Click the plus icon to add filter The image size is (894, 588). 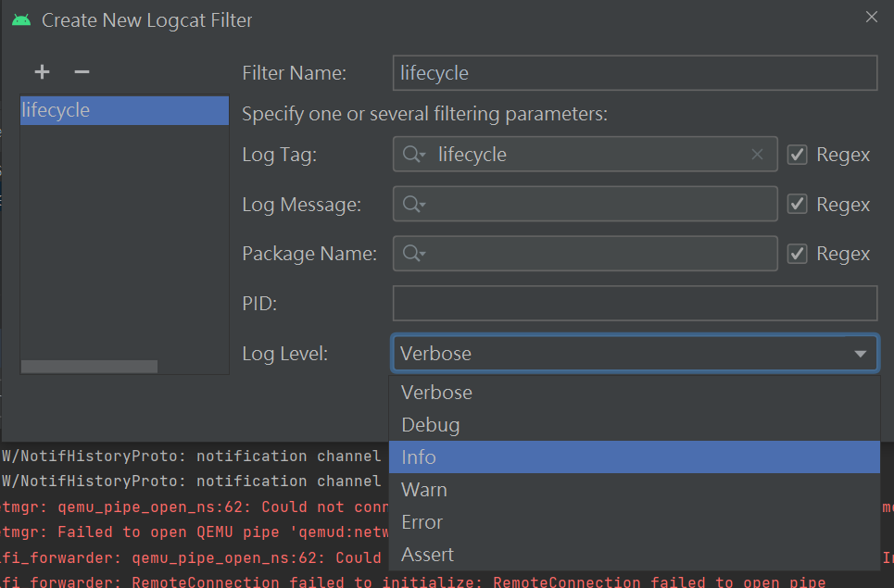click(x=42, y=72)
